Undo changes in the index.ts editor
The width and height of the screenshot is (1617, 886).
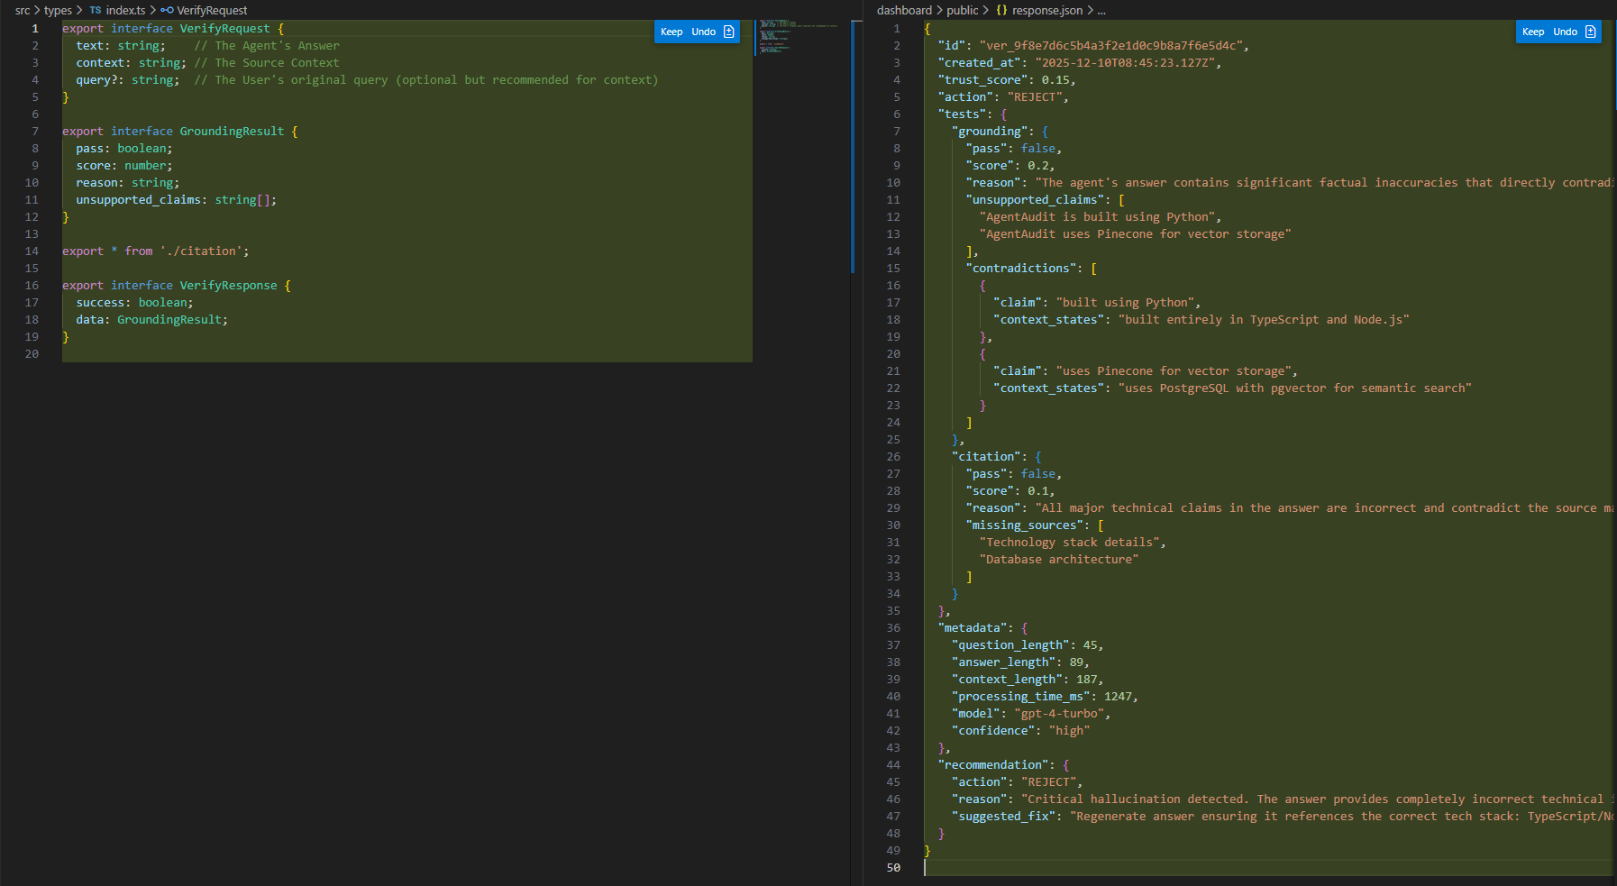coord(703,32)
